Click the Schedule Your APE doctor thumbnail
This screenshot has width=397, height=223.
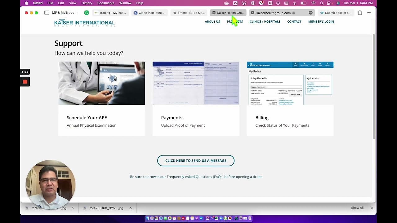coord(101,83)
